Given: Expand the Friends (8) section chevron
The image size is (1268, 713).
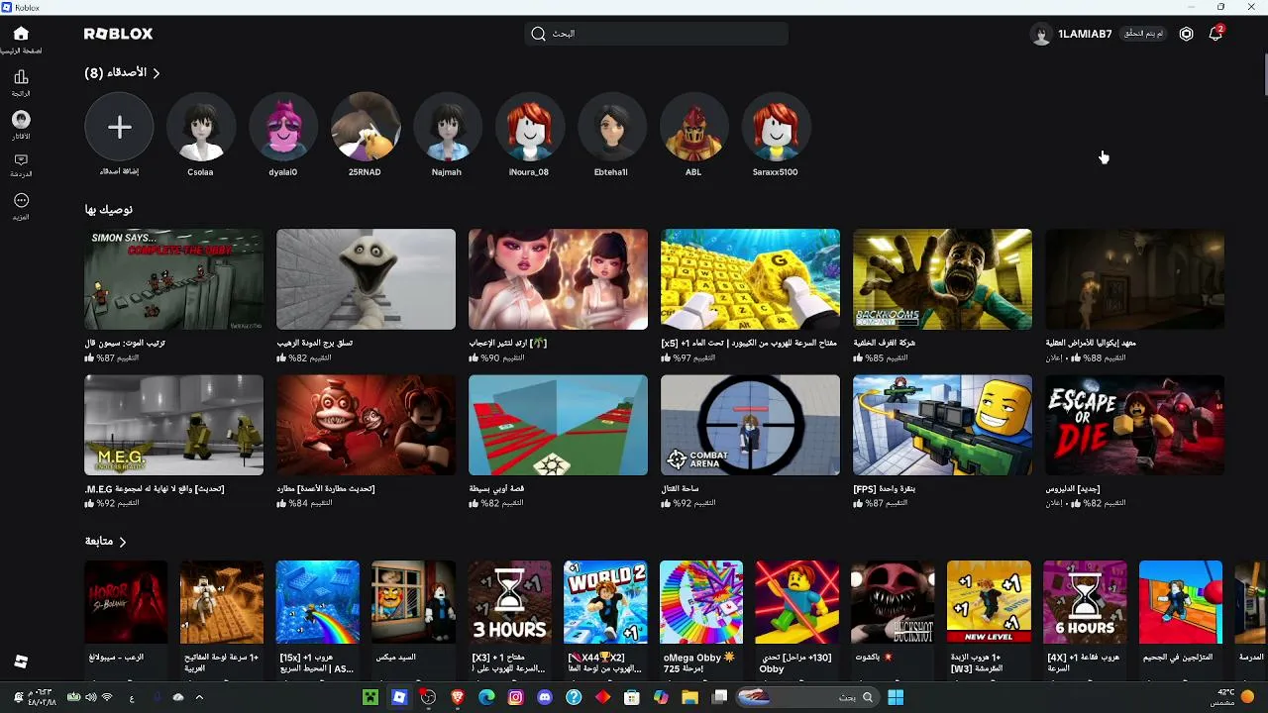Looking at the screenshot, I should 157,73.
